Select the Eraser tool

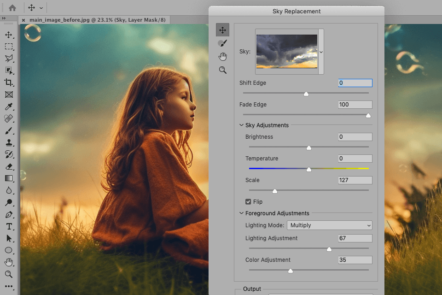8,166
